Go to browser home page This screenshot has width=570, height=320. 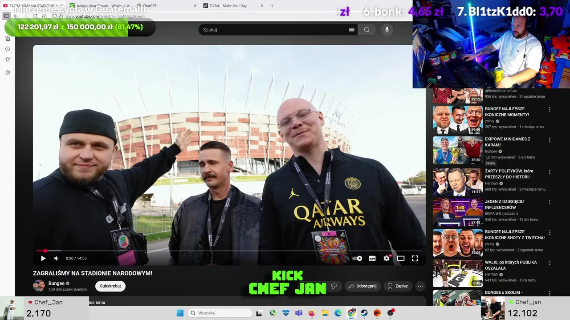point(44,16)
